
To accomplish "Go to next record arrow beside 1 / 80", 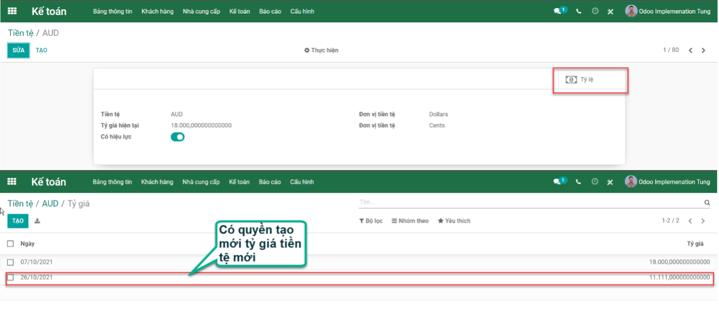I will coord(704,50).
